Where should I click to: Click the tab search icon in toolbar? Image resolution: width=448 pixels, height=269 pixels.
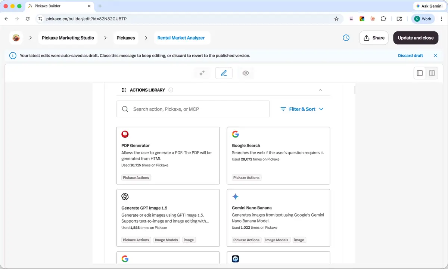399,19
